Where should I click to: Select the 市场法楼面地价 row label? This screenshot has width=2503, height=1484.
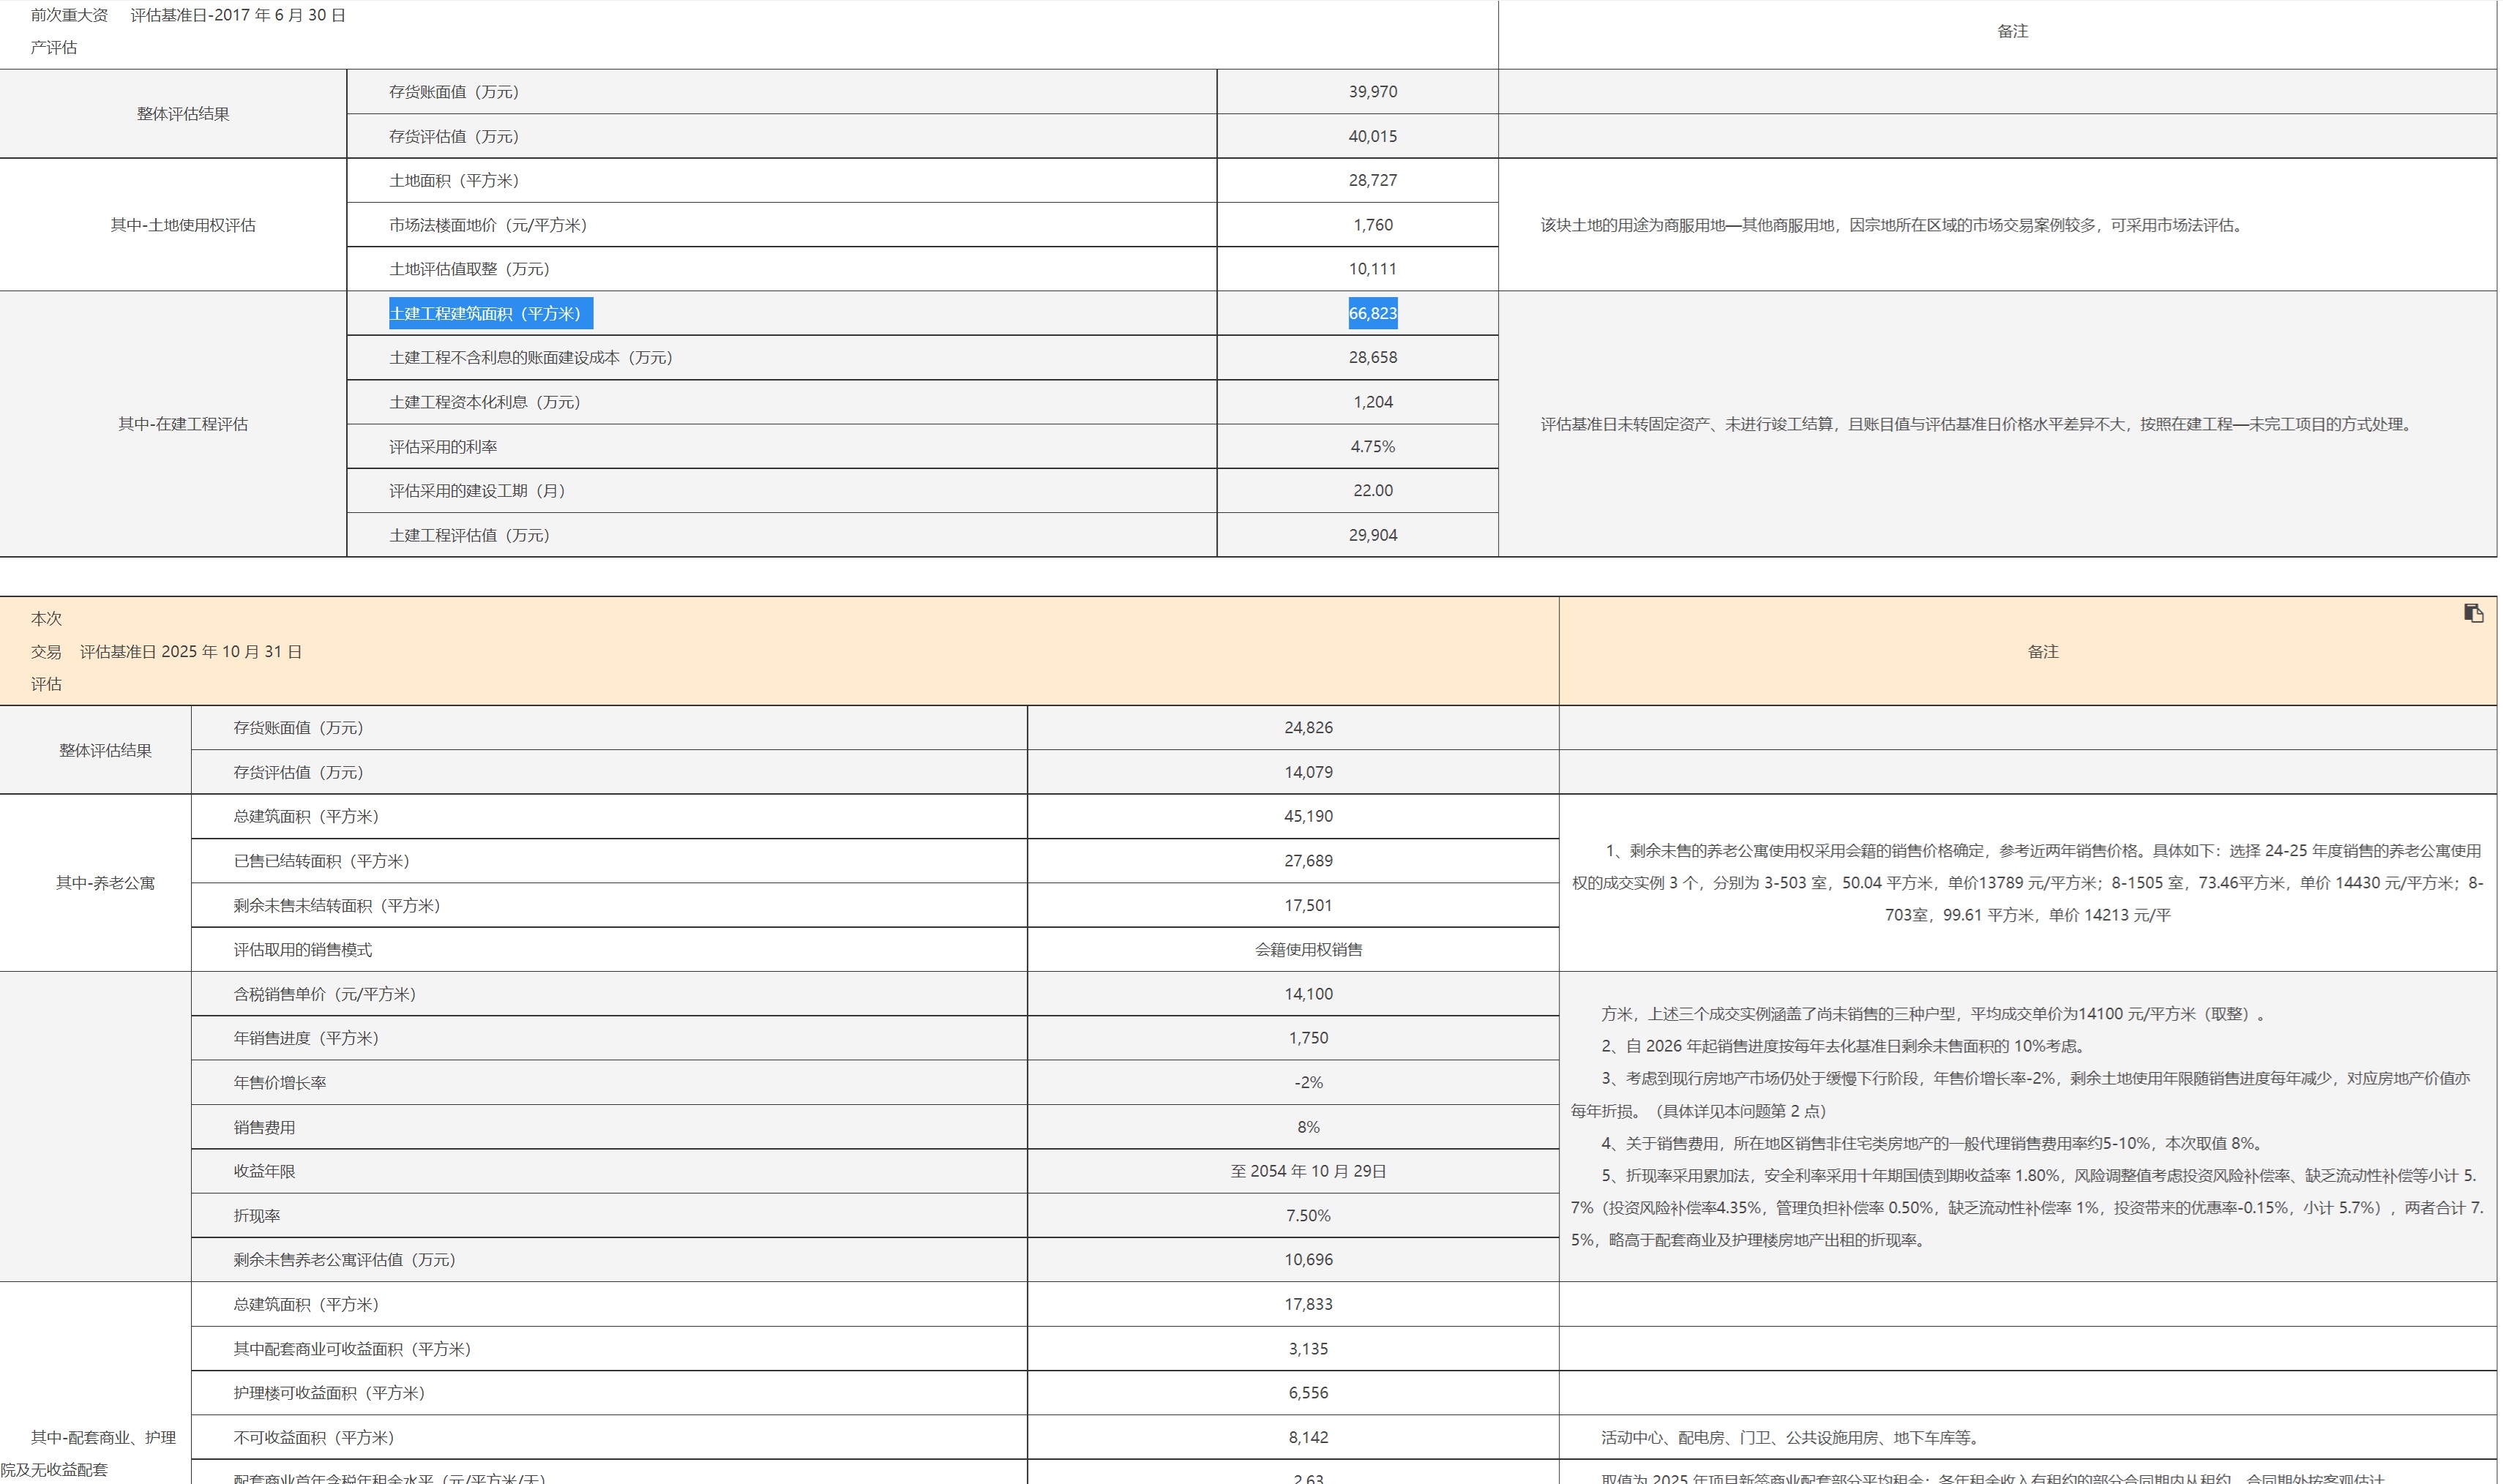tap(487, 225)
